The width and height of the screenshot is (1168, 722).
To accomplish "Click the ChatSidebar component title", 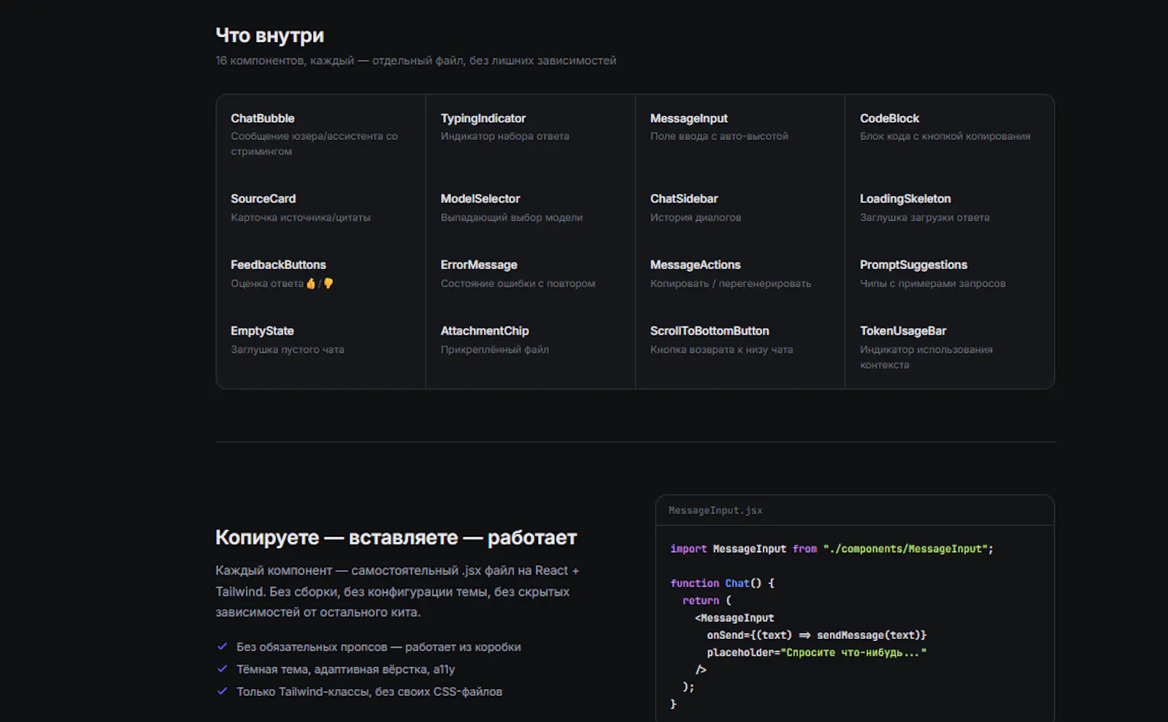I will 684,198.
